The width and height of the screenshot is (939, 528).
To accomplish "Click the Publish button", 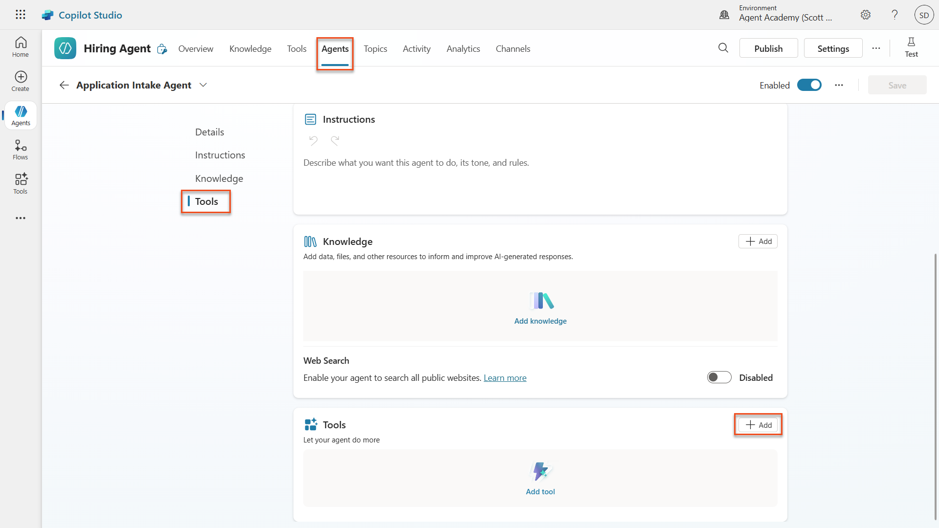I will tap(768, 48).
